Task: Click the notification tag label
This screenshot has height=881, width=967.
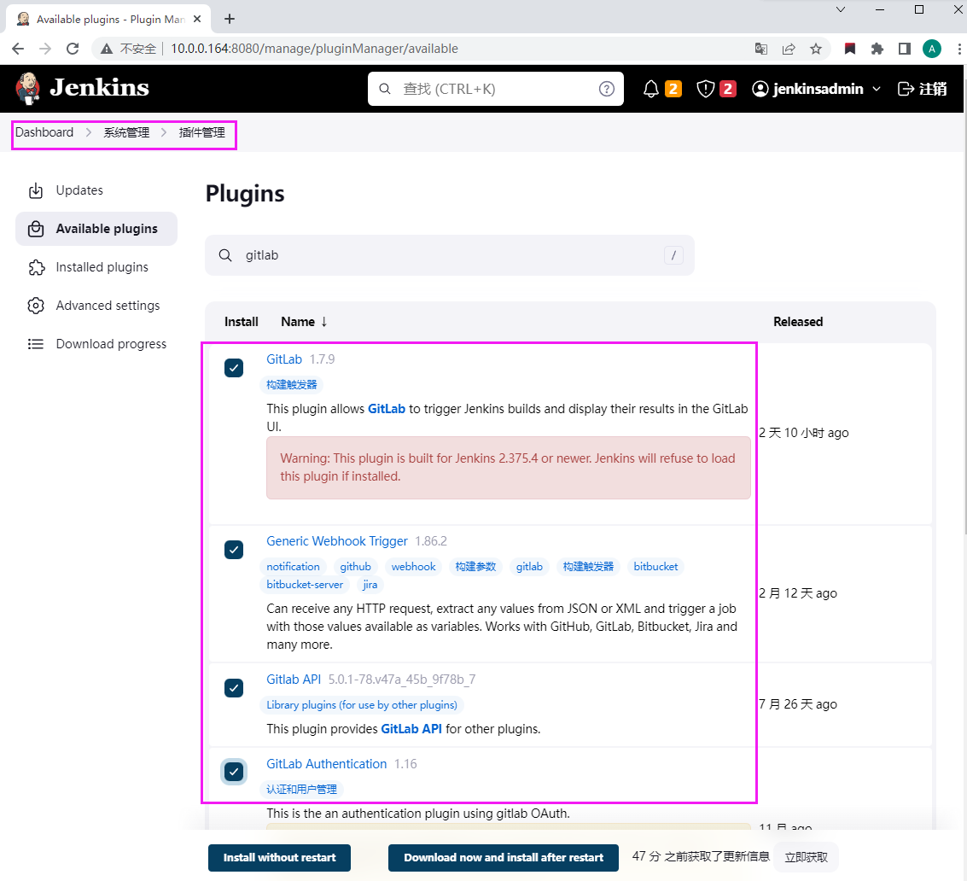Action: tap(293, 566)
